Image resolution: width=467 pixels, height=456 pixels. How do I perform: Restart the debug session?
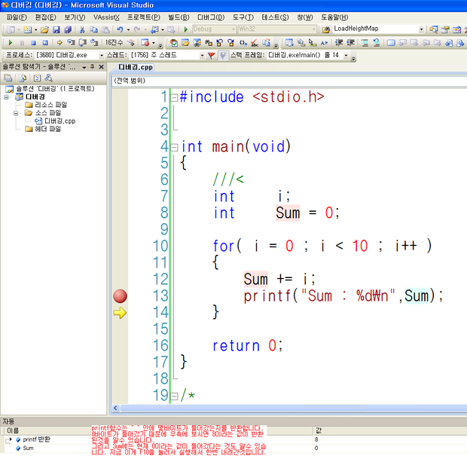click(45, 43)
